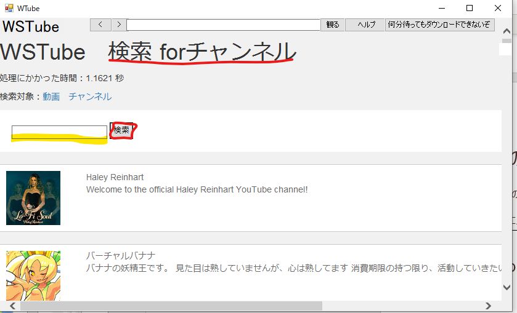The width and height of the screenshot is (517, 313).
Task: Click the 何分待ってもダウンロードできないぞ button
Action: tap(440, 25)
